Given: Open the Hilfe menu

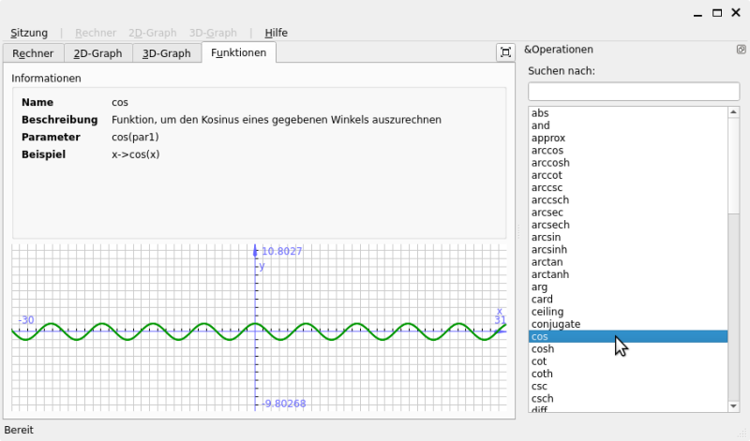Looking at the screenshot, I should point(276,33).
